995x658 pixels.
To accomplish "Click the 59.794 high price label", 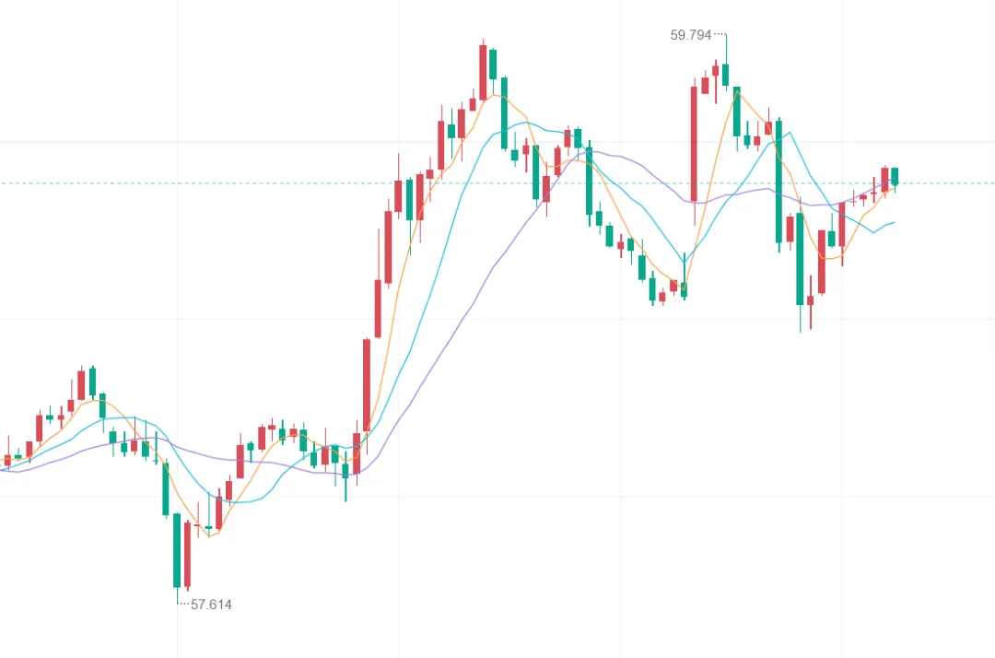I will (690, 35).
